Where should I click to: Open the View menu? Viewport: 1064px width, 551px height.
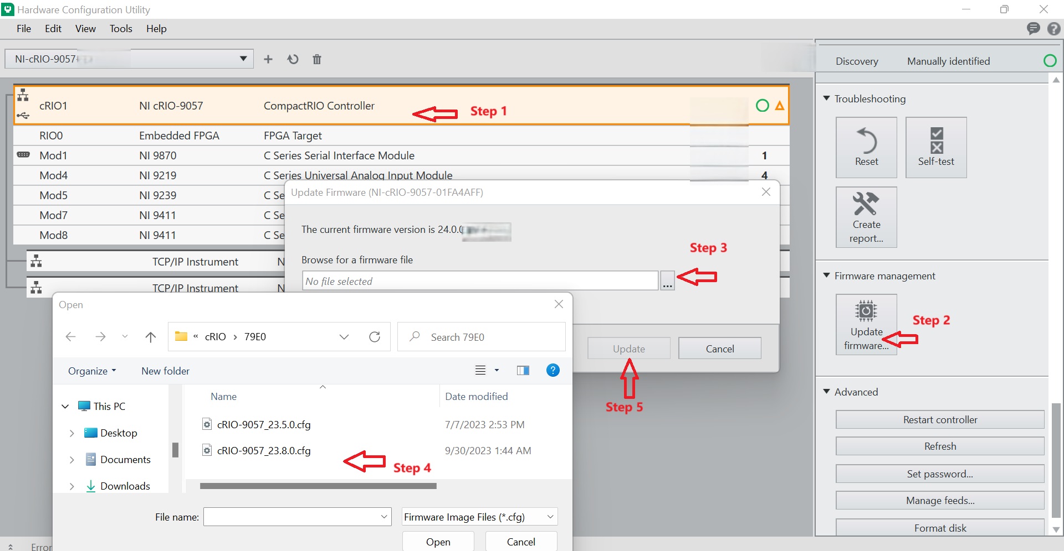pos(85,29)
